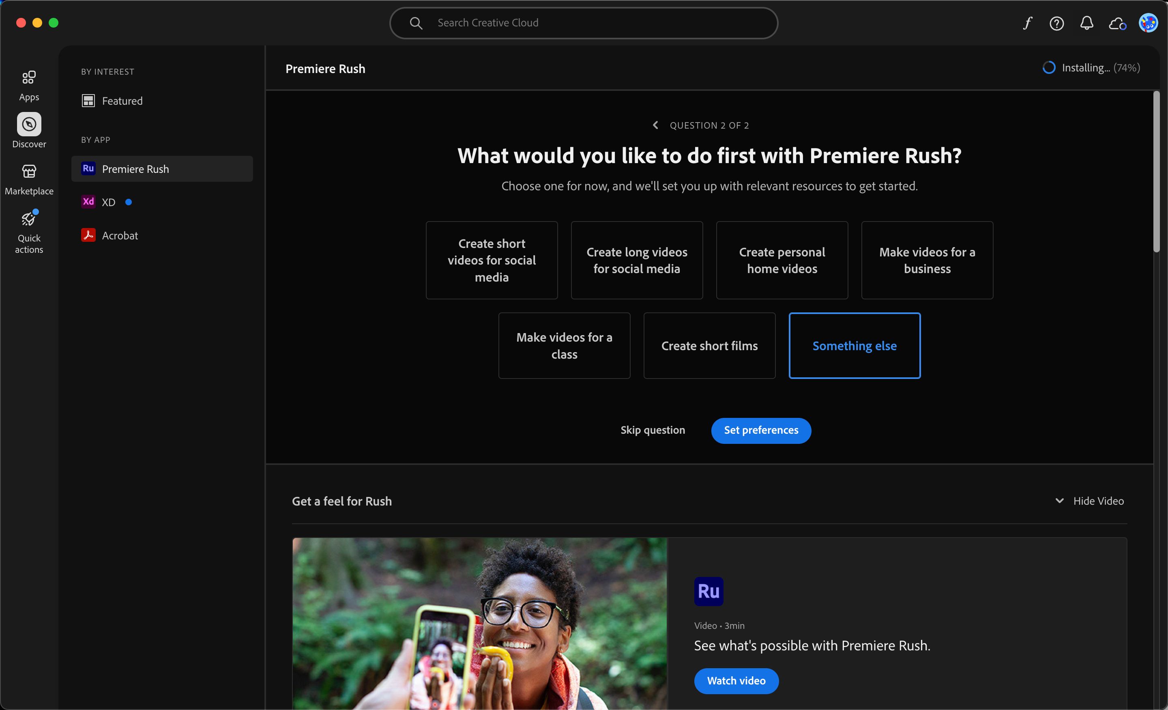Click the XD blue update dot

(128, 202)
